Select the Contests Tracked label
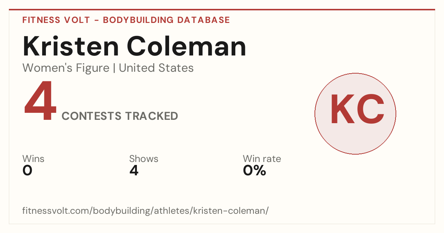 tap(120, 116)
